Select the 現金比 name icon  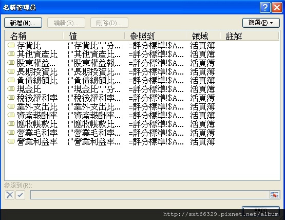[x=11, y=89]
